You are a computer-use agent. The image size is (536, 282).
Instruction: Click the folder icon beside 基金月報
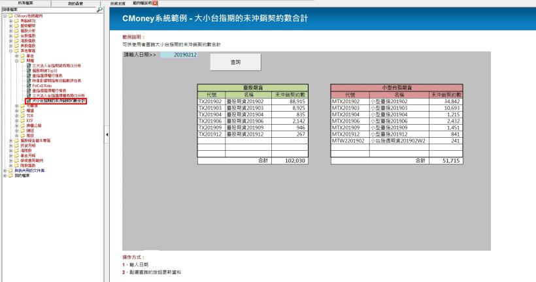(x=17, y=155)
